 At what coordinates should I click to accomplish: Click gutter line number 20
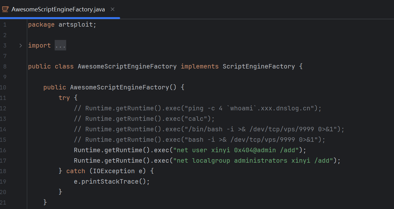pyautogui.click(x=3, y=192)
